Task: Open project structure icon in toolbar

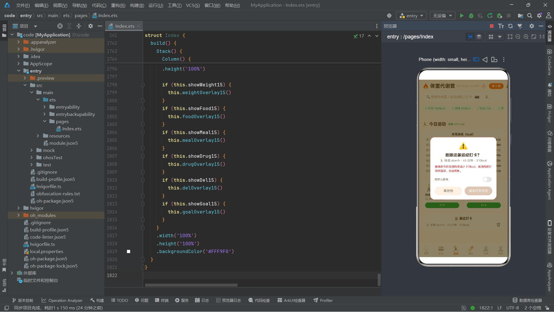Action: click(521, 16)
